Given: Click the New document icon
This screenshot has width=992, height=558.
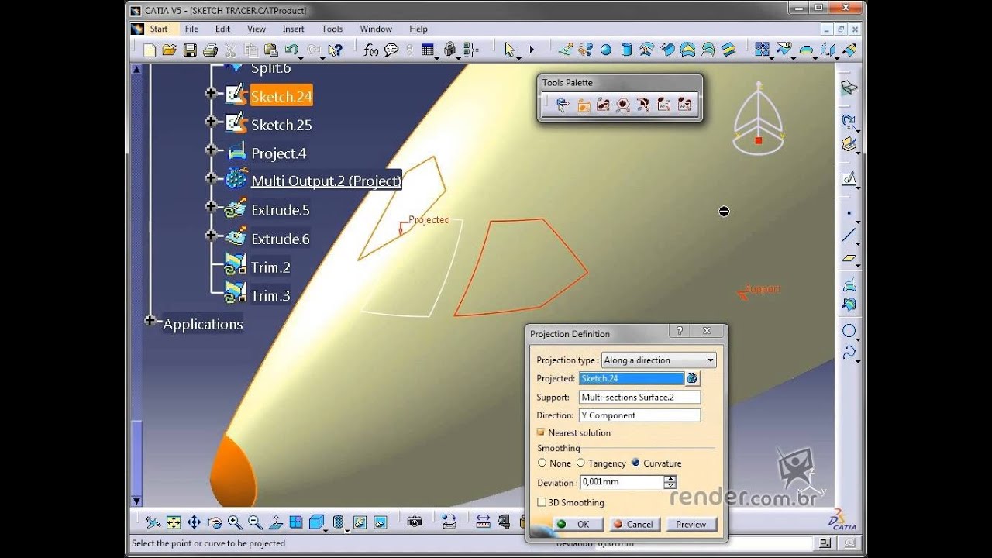Looking at the screenshot, I should (x=150, y=50).
